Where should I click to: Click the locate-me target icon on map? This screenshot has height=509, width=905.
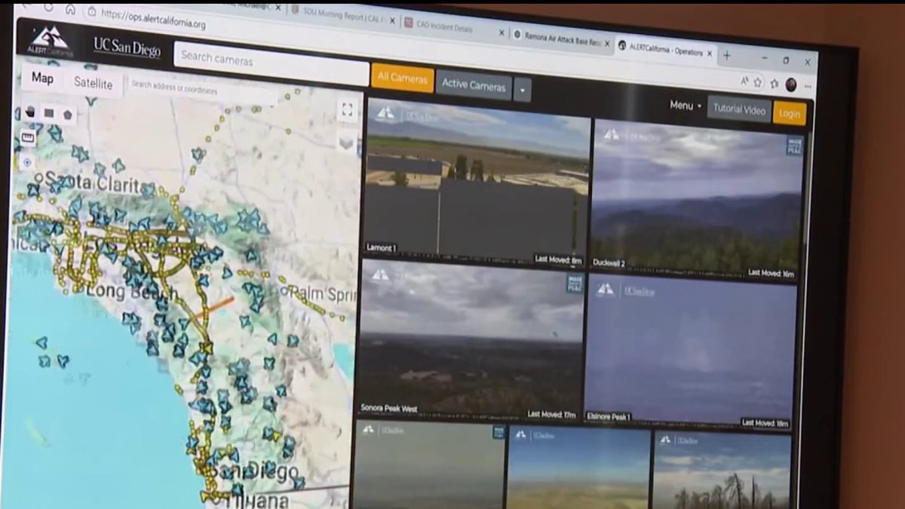point(27,161)
